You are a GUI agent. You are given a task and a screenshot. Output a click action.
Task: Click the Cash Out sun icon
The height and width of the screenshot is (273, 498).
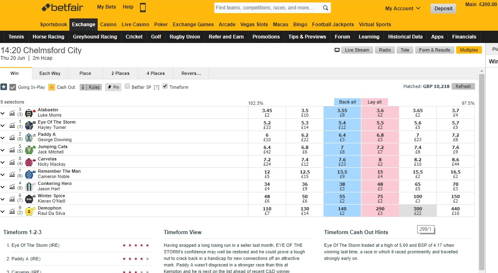click(52, 87)
